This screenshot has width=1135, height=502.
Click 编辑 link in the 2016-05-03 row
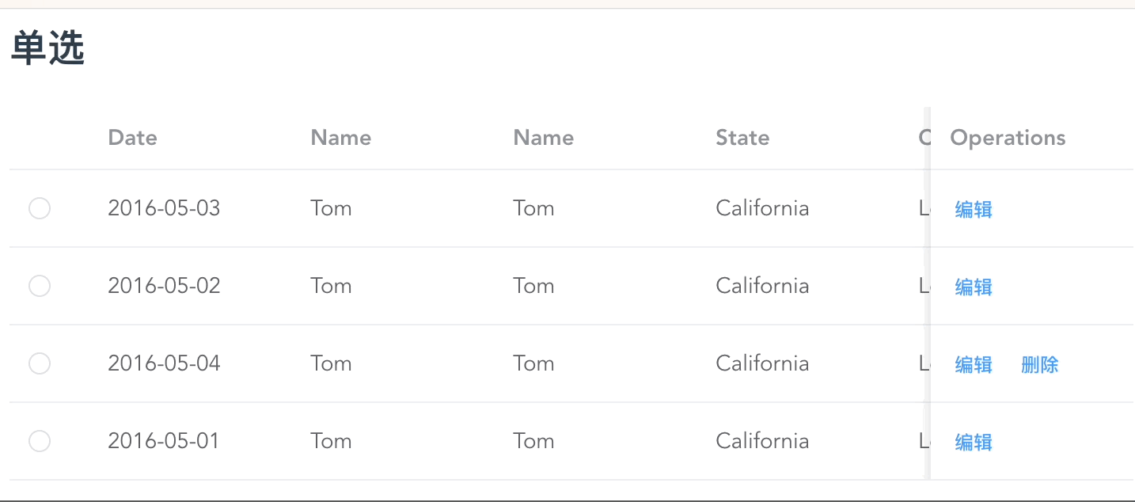coord(974,209)
